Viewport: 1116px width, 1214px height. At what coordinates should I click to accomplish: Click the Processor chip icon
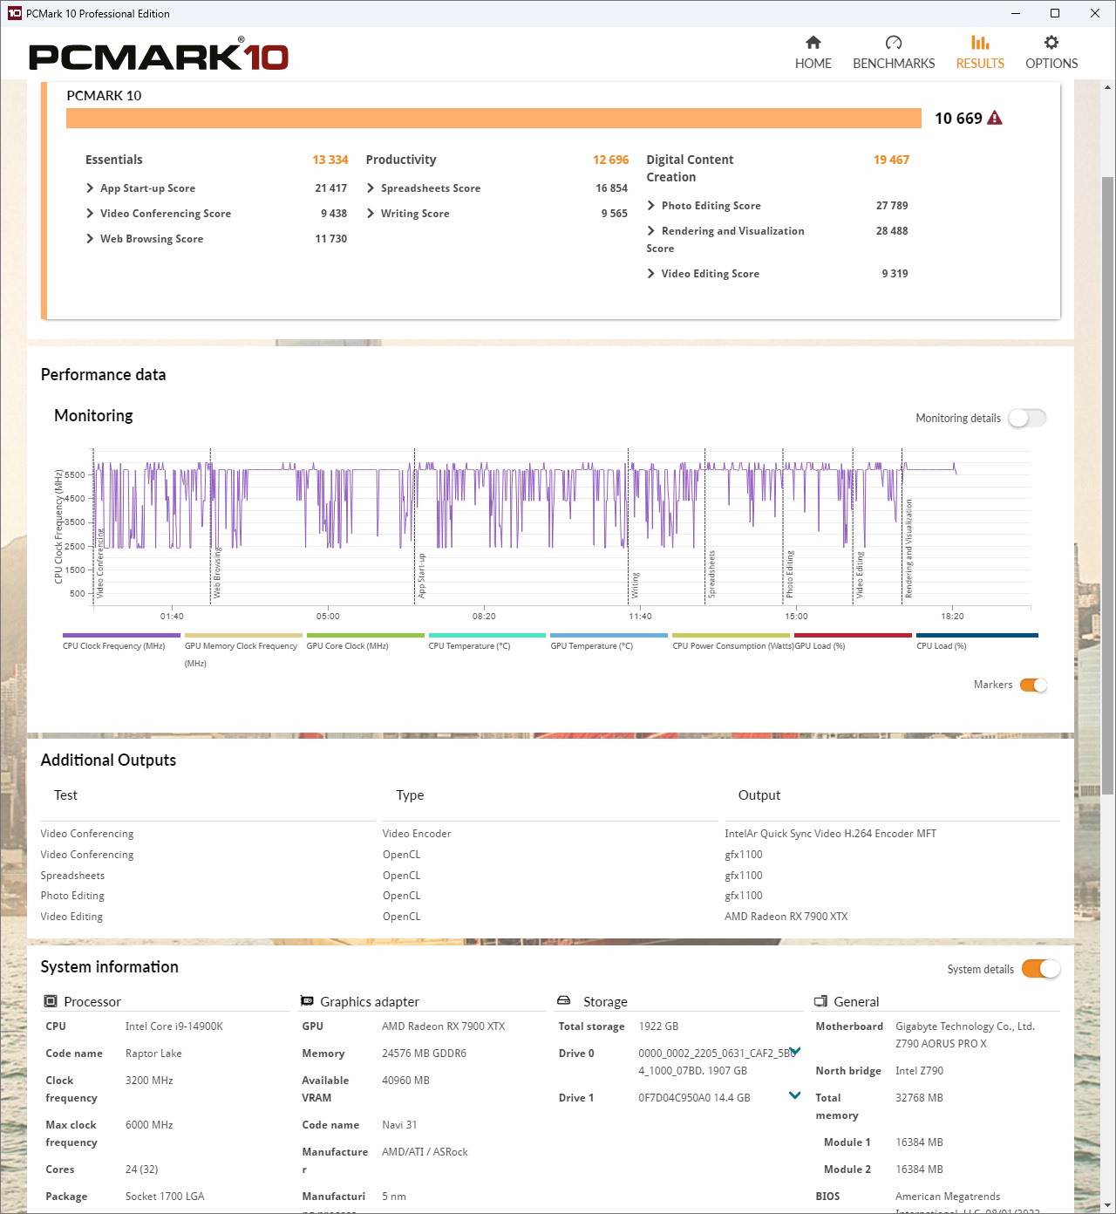pyautogui.click(x=51, y=1001)
